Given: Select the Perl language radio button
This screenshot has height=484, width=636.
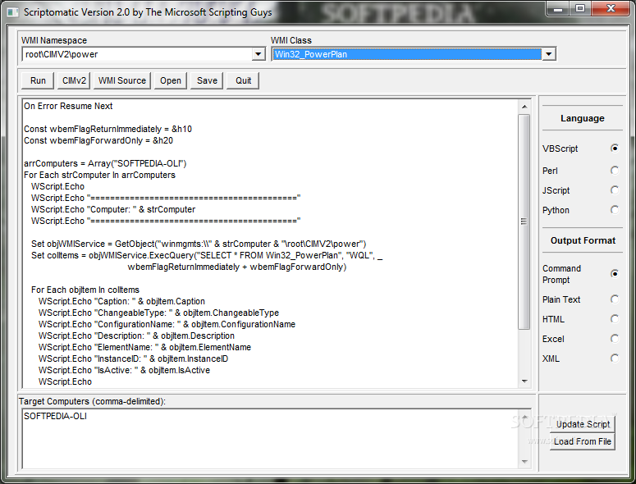Looking at the screenshot, I should (x=615, y=171).
